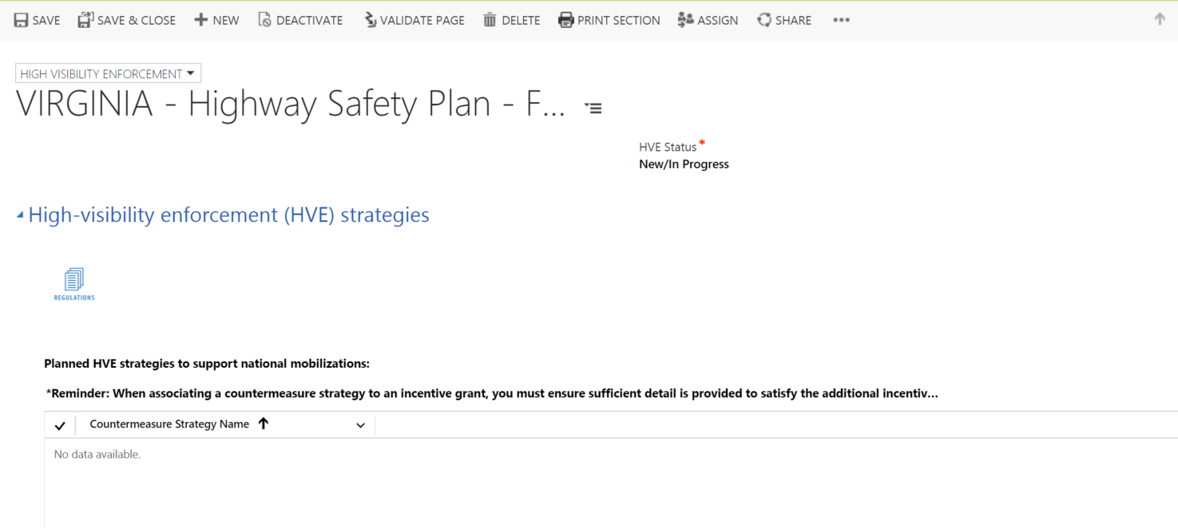Viewport: 1178px width, 528px height.
Task: Click the Save floppy disk icon
Action: point(22,20)
